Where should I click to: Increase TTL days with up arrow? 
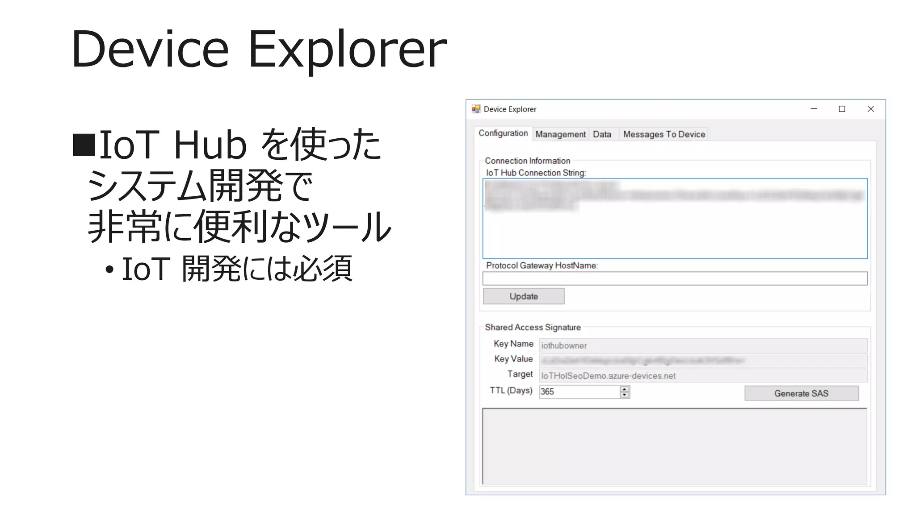(x=625, y=389)
